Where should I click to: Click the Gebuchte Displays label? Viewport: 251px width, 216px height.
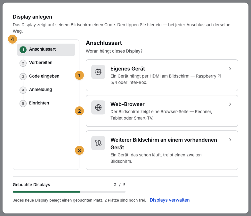coord(31,185)
